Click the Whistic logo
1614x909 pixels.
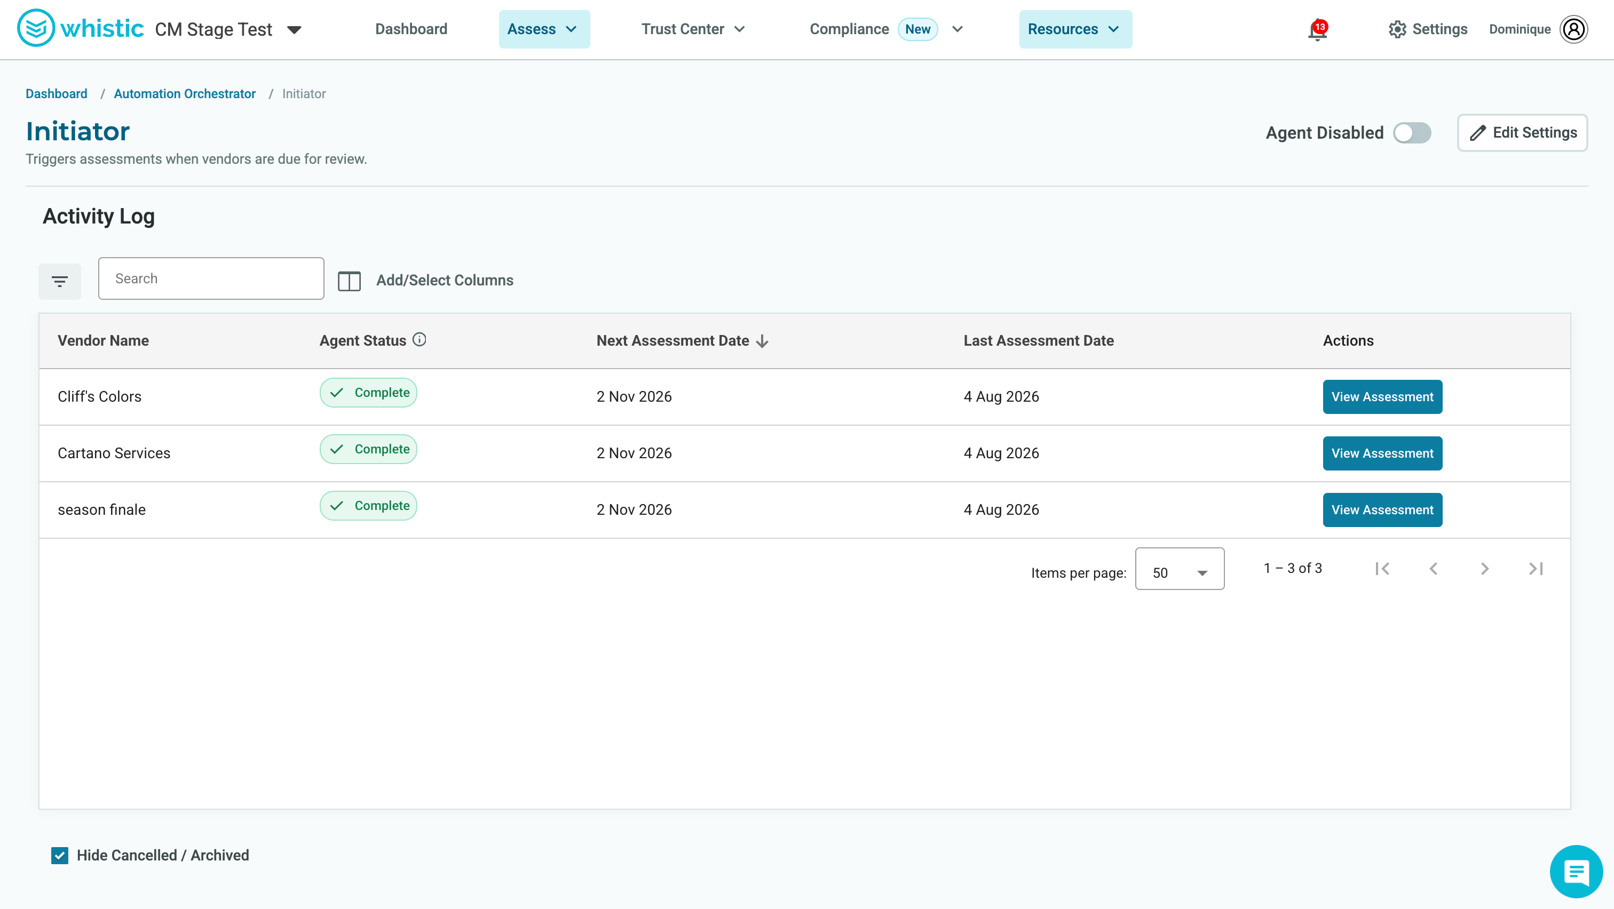pos(80,28)
